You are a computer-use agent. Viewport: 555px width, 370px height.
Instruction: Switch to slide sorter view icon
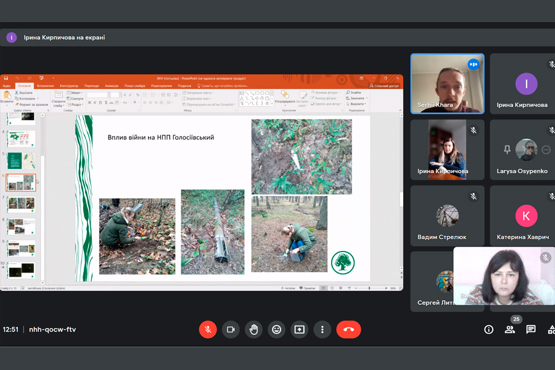[x=332, y=288]
